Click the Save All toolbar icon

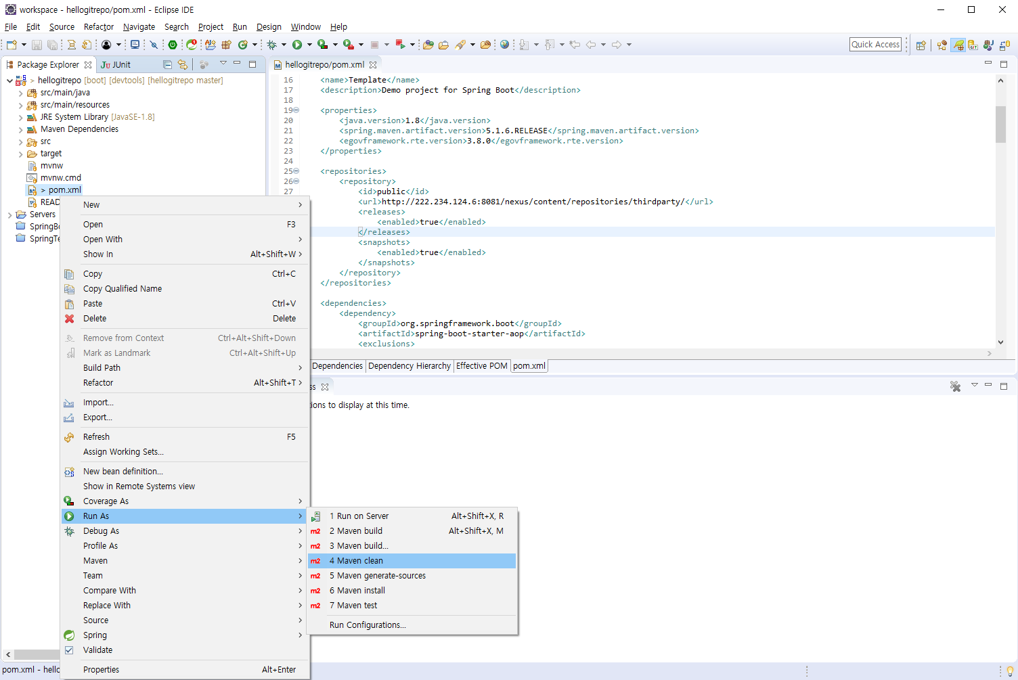[x=52, y=45]
